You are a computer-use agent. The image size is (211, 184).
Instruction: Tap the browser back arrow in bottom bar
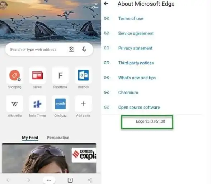[8, 180]
